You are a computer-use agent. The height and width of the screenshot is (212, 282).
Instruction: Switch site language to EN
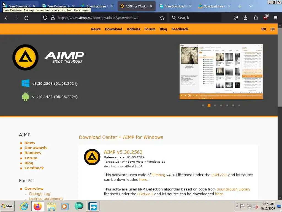coord(272,29)
